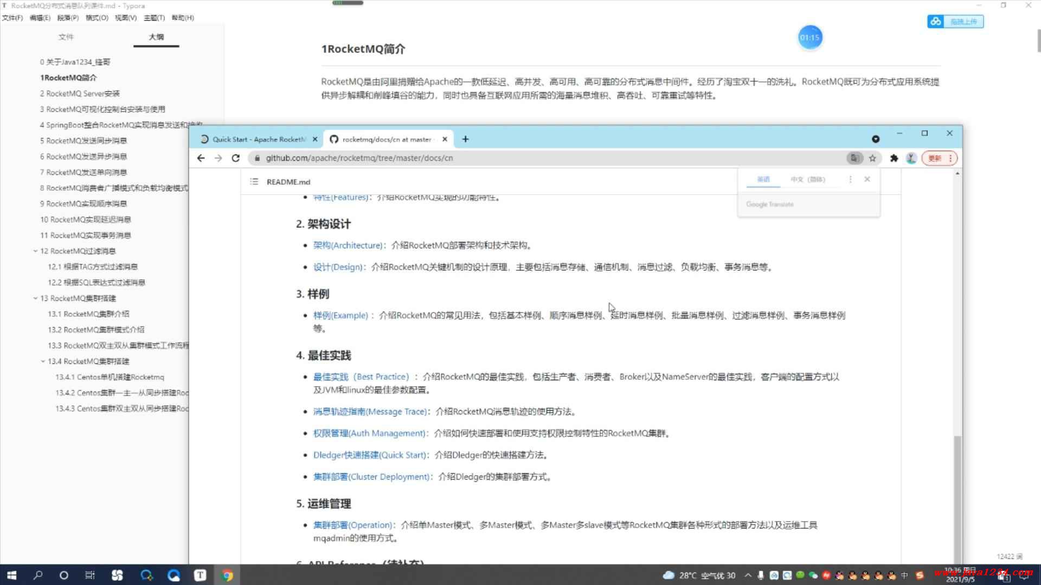Switch Typora sidebar to 文件 tab
This screenshot has height=585, width=1041.
(66, 37)
